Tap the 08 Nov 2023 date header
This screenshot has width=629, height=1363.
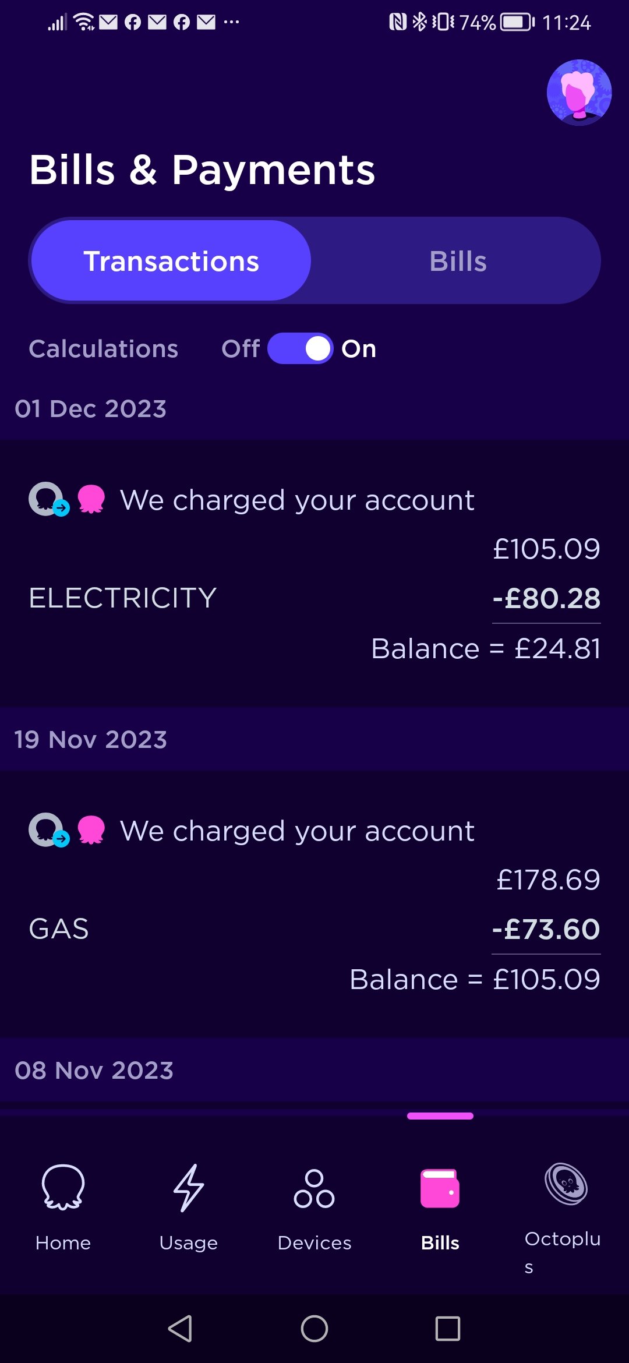click(94, 1071)
